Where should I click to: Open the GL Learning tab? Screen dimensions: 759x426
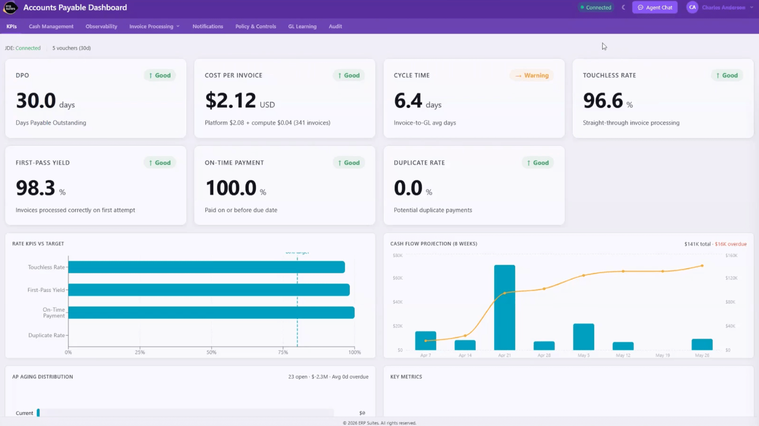click(302, 27)
